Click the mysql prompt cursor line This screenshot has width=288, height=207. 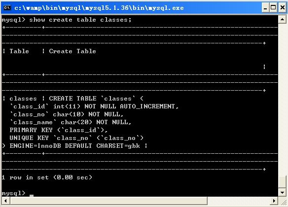coord(18,193)
